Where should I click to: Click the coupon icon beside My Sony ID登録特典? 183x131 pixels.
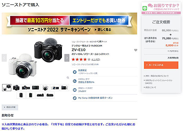(75, 98)
